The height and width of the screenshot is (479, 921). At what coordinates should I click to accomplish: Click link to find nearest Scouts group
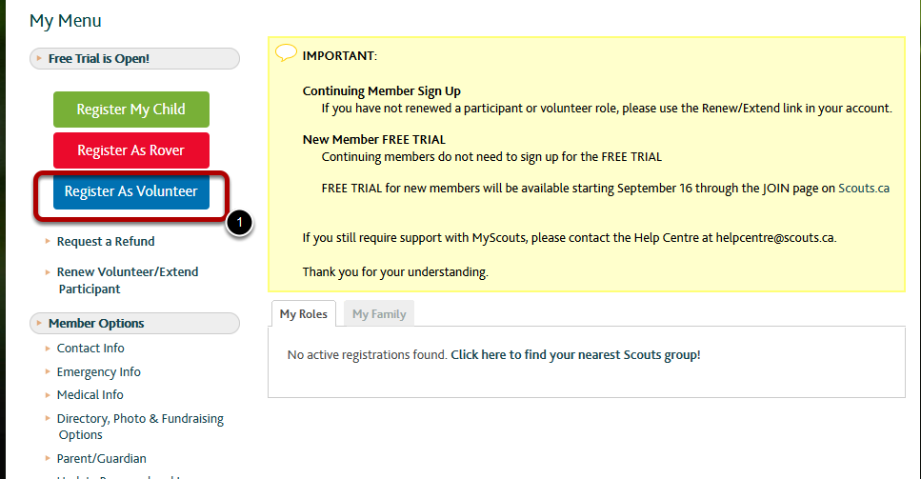click(x=575, y=354)
